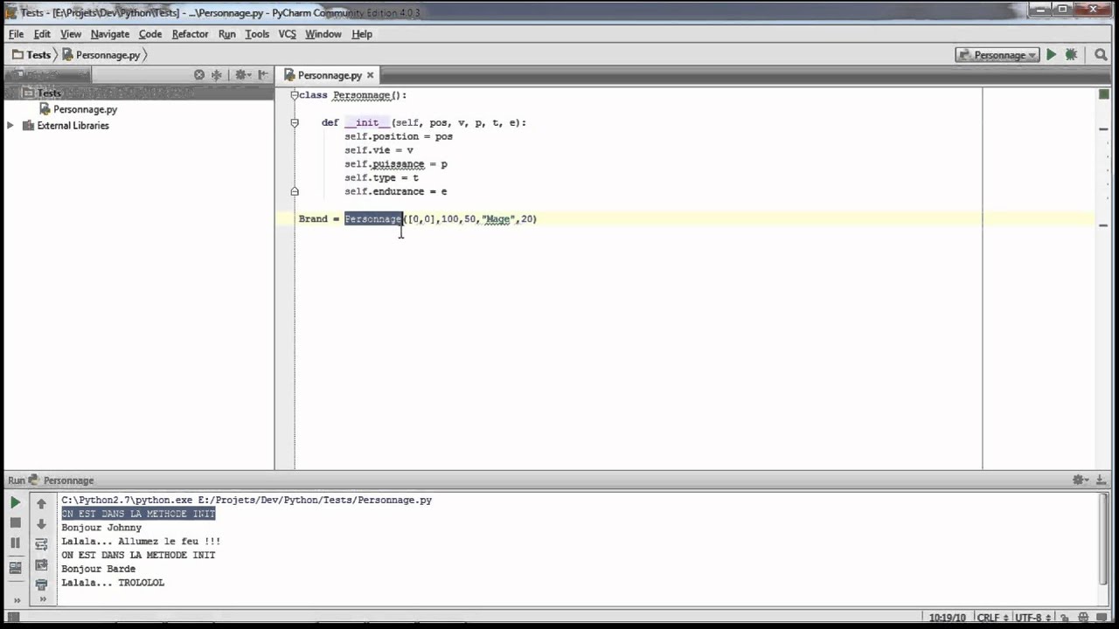Screen dimensions: 1119x629
Task: Open the Help menu
Action: pyautogui.click(x=362, y=34)
